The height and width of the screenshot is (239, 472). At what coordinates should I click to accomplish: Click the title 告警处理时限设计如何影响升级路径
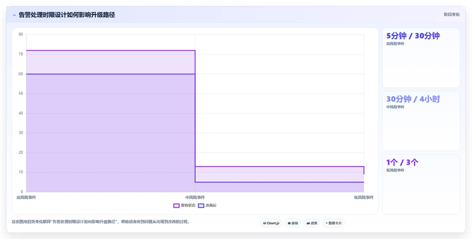coord(67,15)
